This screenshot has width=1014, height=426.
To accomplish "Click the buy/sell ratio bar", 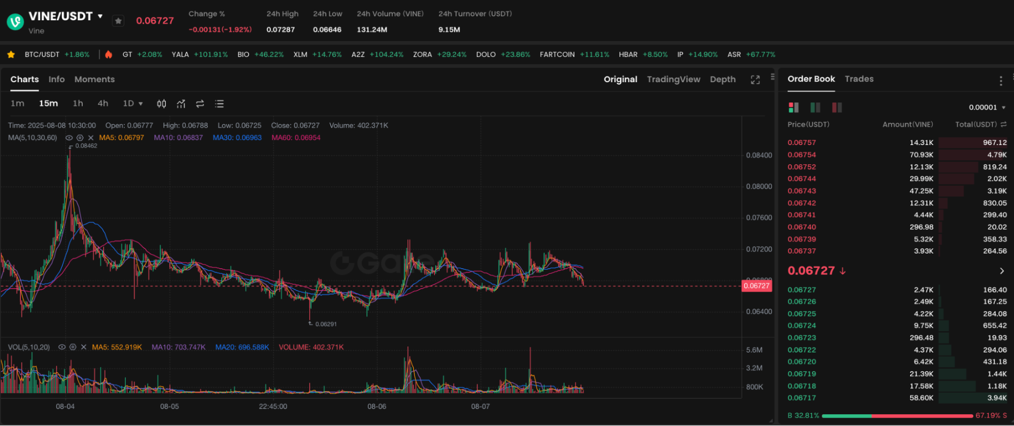I will pyautogui.click(x=897, y=416).
